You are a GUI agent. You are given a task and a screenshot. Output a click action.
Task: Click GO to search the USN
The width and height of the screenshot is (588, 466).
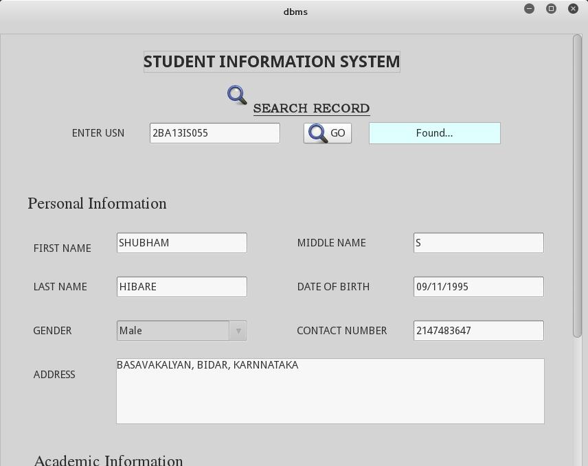[x=328, y=133]
